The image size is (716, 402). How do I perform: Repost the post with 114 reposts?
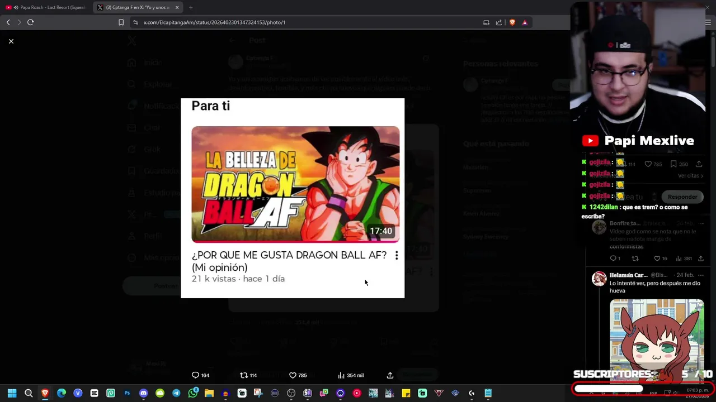coord(248,375)
